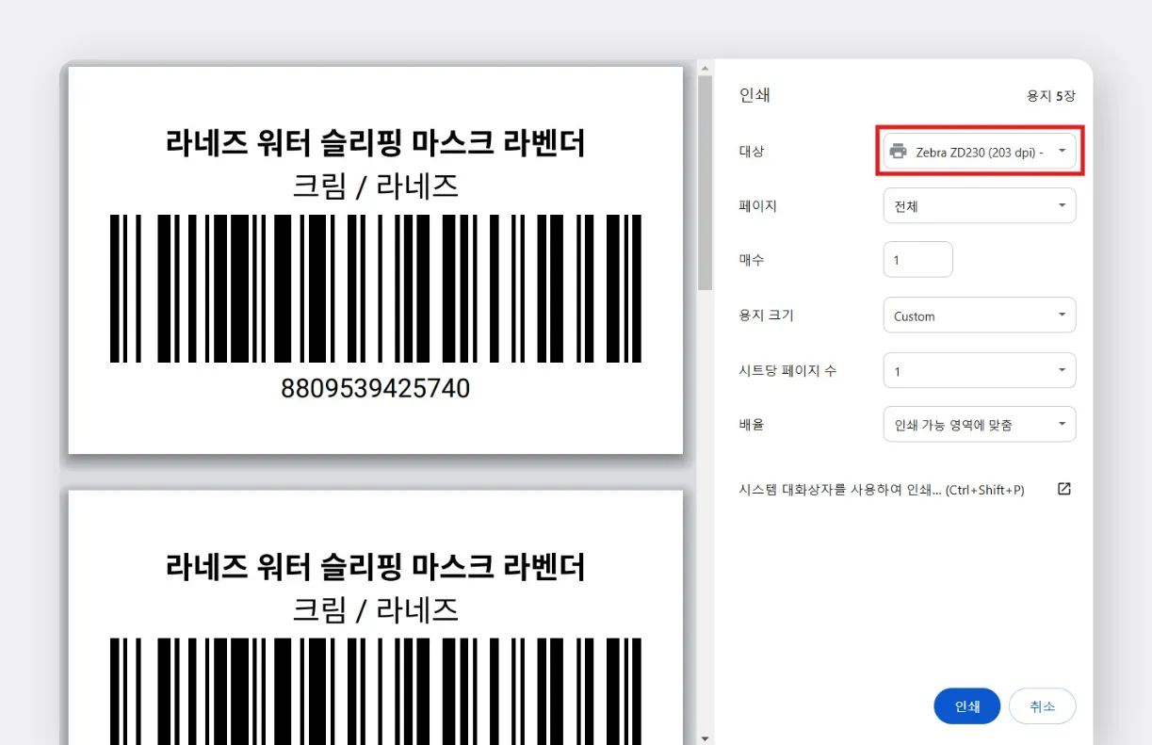This screenshot has width=1152, height=745.
Task: Open the 배율 scale dropdown
Action: [x=980, y=425]
